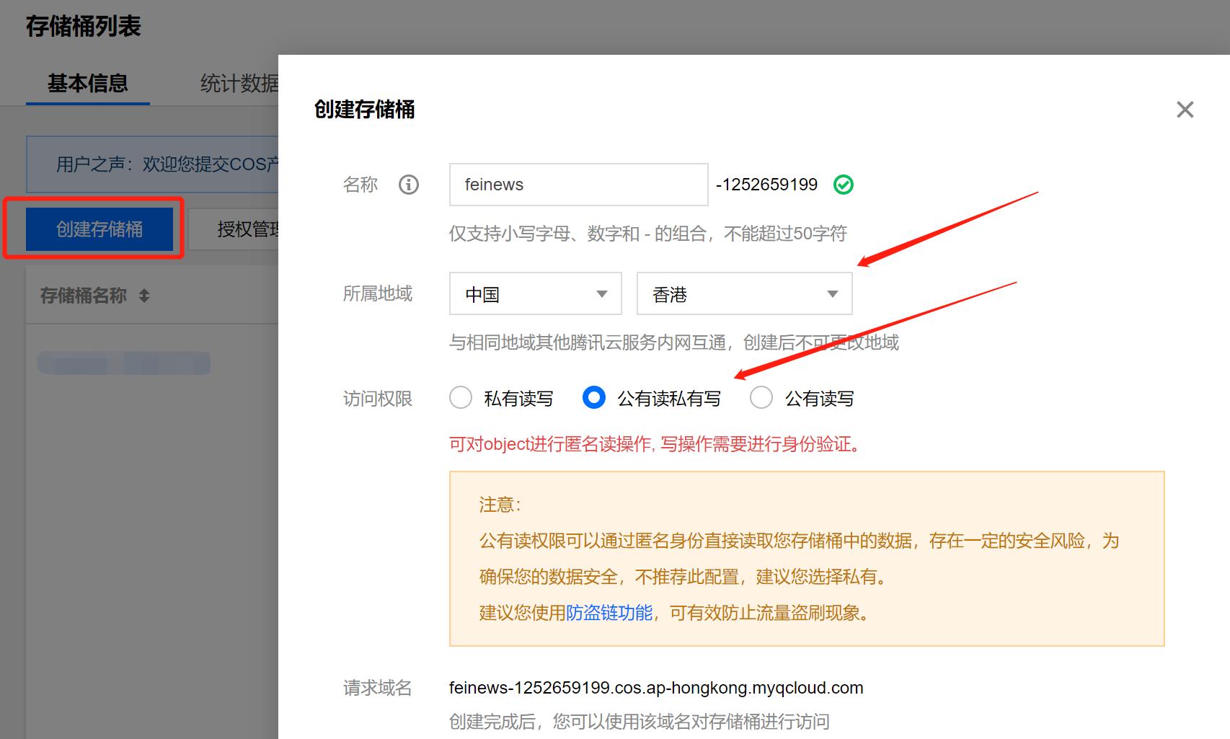The height and width of the screenshot is (739, 1230).
Task: Click the bucket name field containing feinews
Action: (579, 185)
